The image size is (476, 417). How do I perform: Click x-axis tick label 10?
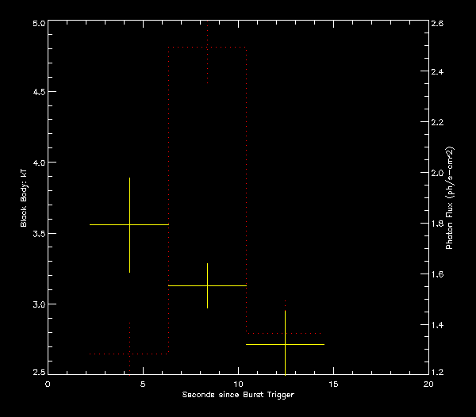pyautogui.click(x=238, y=384)
